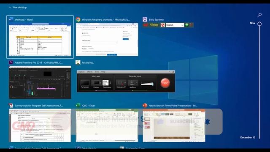Open the Windows keyboard shortcuts Chrome thumbnail

[x=107, y=39]
